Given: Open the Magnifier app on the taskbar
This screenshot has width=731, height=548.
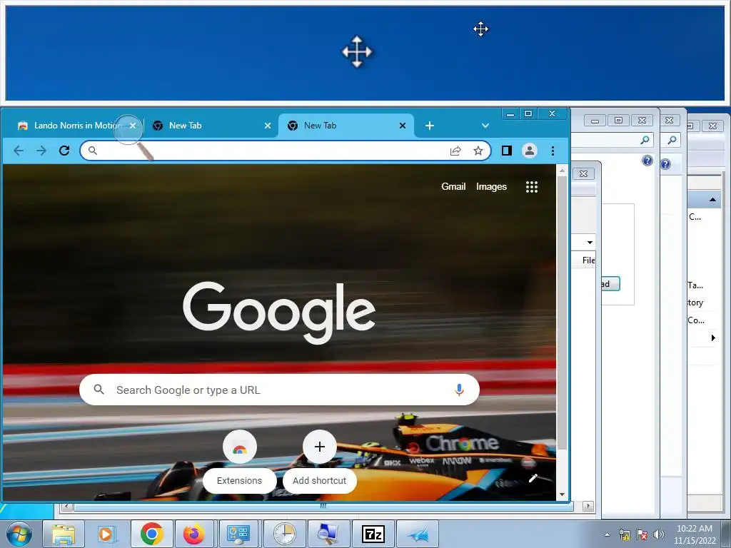Looking at the screenshot, I should [327, 534].
